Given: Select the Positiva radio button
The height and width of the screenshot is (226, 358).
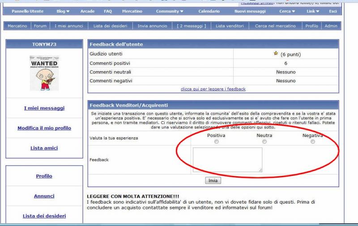Looking at the screenshot, I should pyautogui.click(x=217, y=142).
